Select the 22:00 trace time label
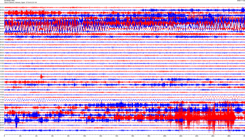The height and width of the screenshot is (137, 245). click(x=2, y=123)
